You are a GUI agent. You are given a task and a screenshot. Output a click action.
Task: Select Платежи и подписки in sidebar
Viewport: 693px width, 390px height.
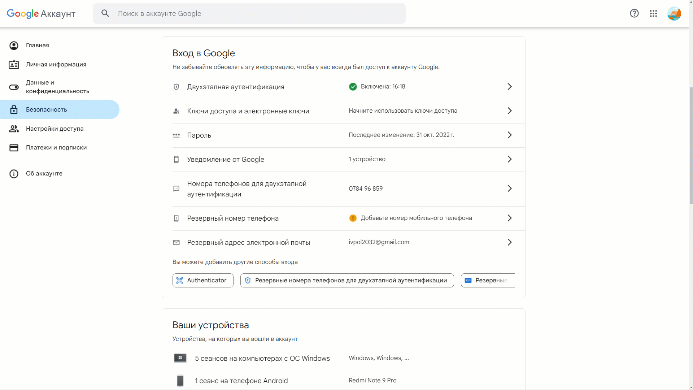(56, 148)
